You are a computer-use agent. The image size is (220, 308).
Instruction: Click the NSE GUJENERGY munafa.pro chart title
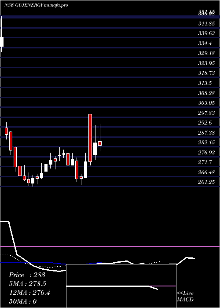tap(36, 5)
